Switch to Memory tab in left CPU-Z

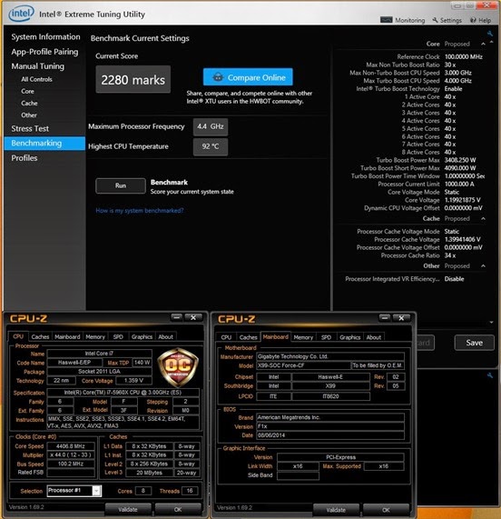click(95, 336)
